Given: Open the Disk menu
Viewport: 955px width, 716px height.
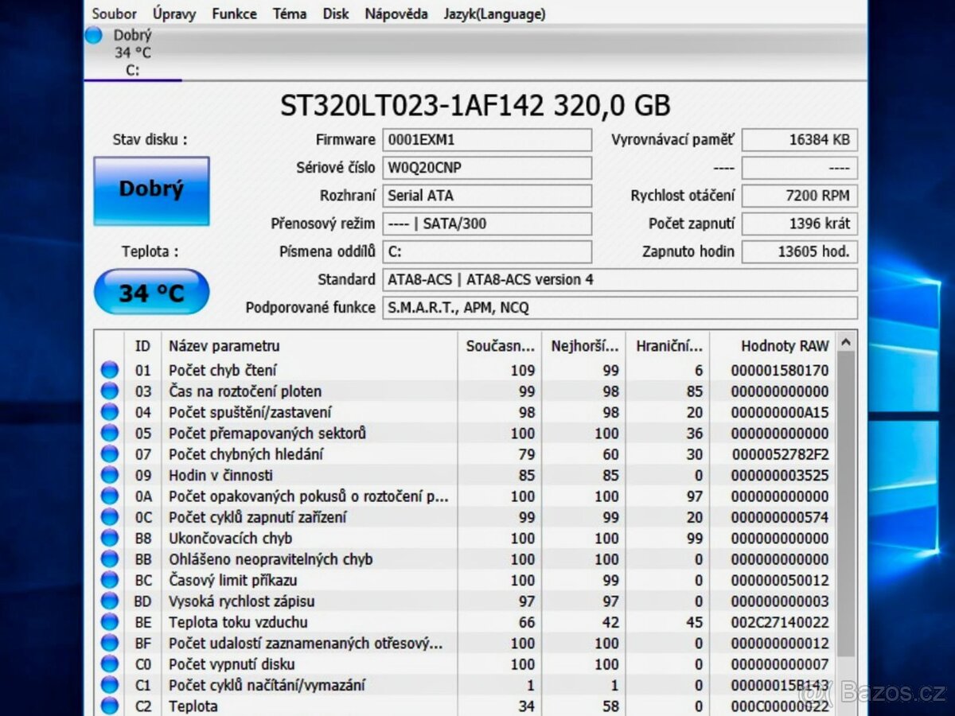Looking at the screenshot, I should tap(335, 14).
